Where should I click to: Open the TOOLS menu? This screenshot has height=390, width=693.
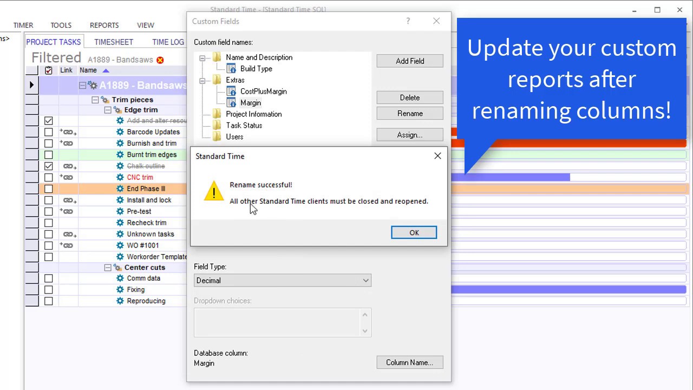[61, 25]
